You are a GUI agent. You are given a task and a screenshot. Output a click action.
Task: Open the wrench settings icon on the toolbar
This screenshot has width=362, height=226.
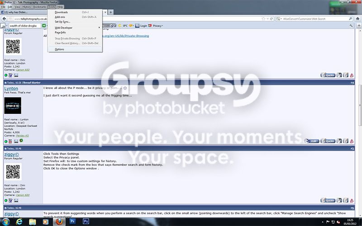[x=351, y=26]
